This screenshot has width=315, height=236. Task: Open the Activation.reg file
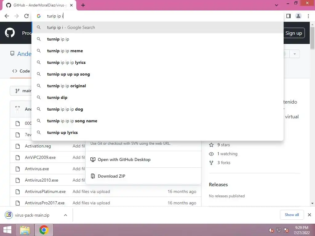pos(38,146)
